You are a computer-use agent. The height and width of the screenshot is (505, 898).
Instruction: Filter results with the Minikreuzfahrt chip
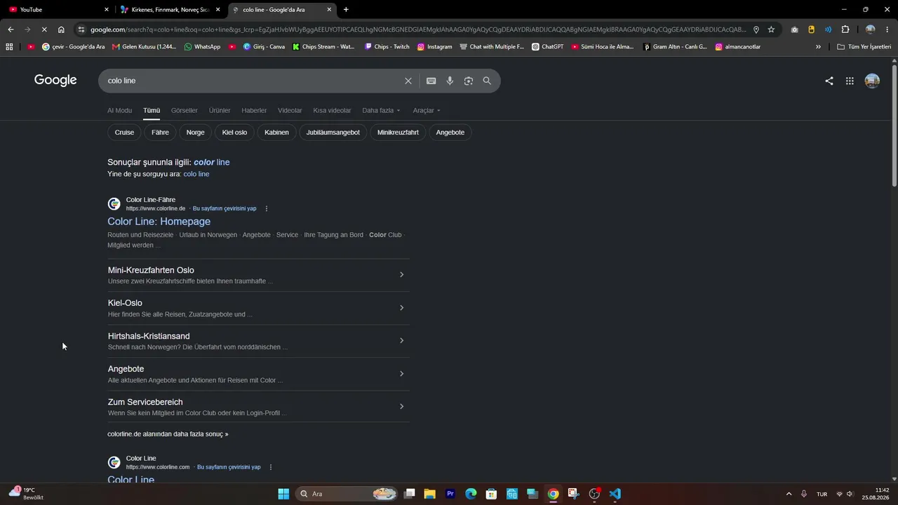[x=398, y=133]
